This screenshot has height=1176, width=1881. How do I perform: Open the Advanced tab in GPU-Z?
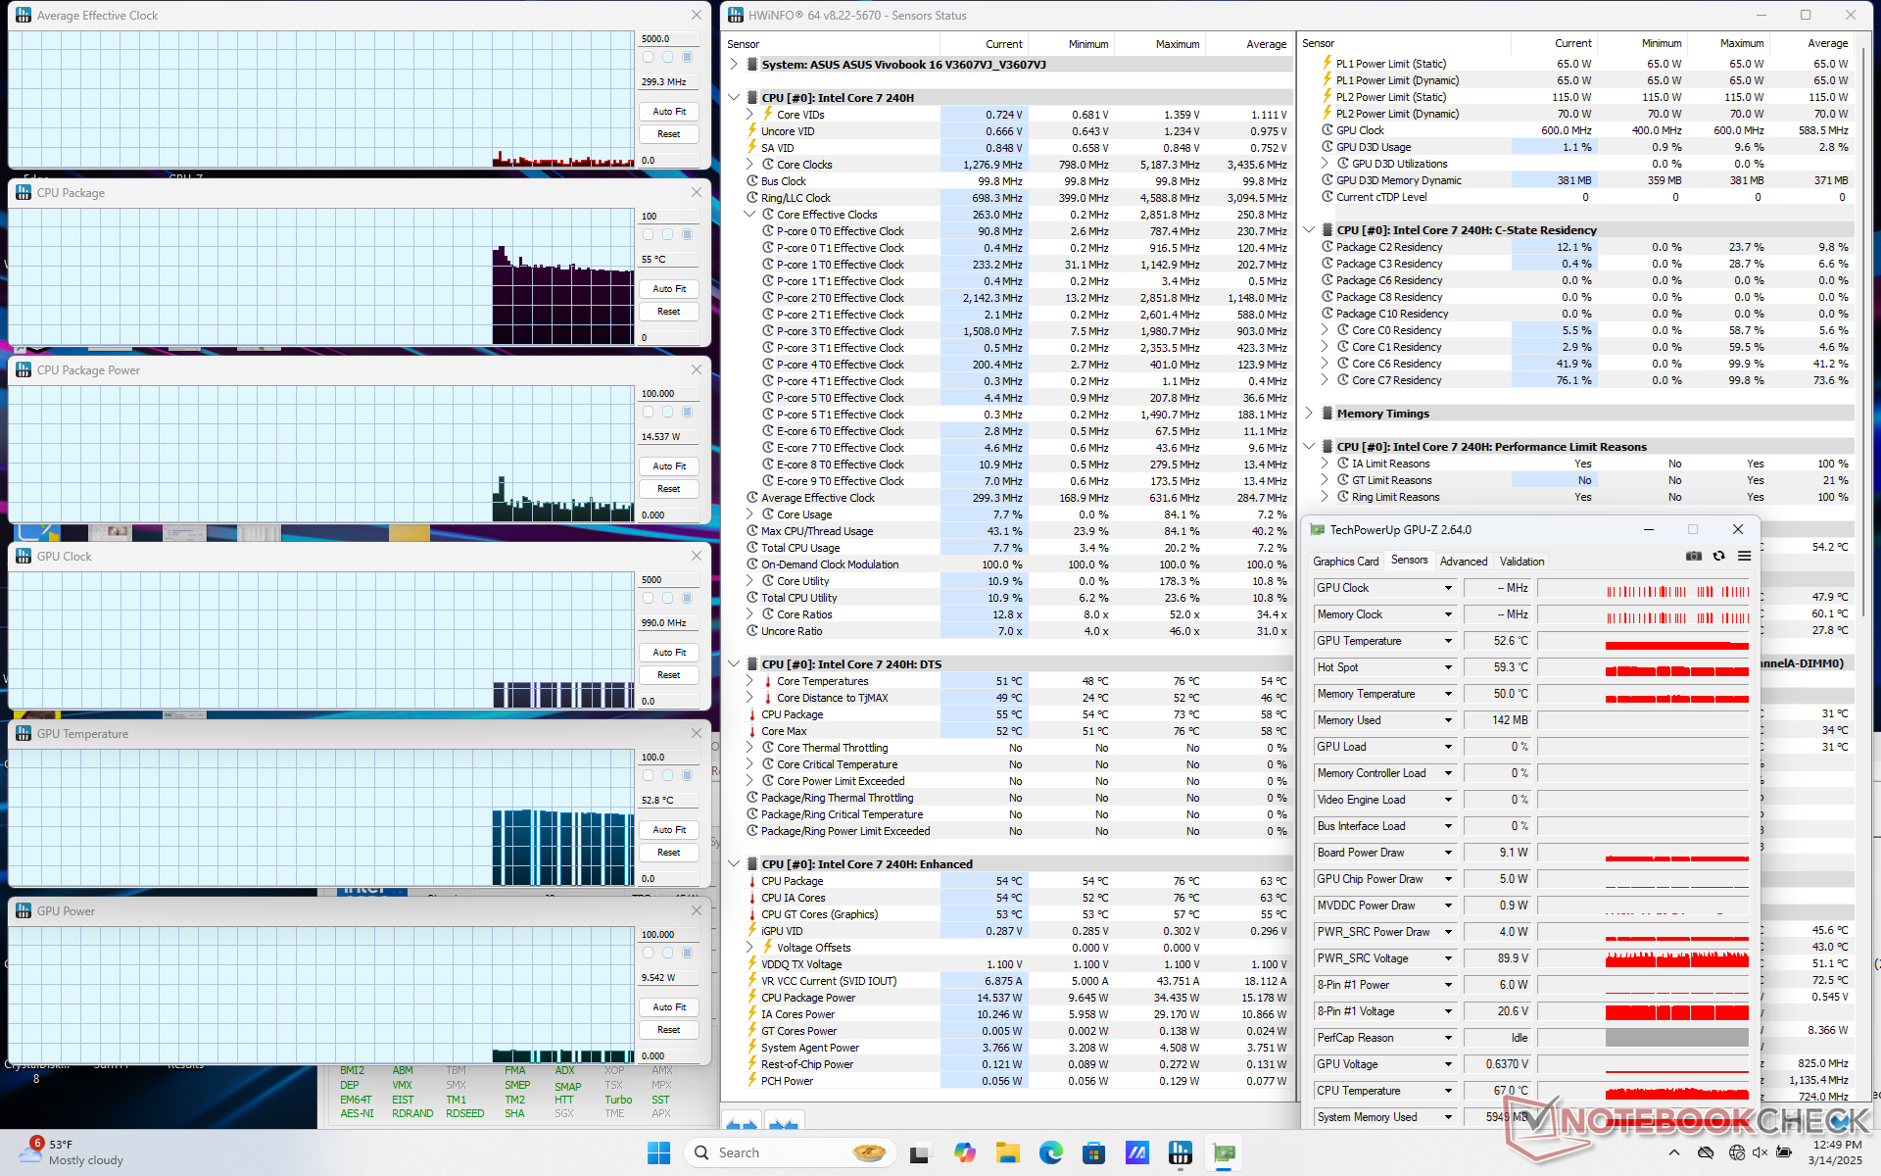[x=1464, y=562]
